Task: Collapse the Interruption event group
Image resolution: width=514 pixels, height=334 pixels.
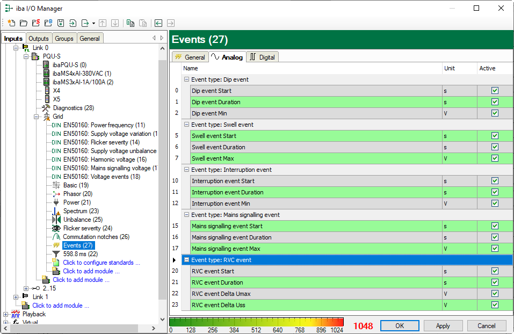Action: (x=186, y=170)
